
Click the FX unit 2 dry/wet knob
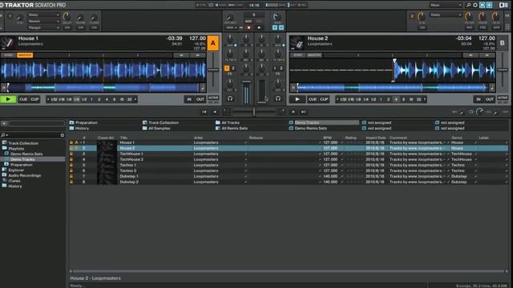point(422,16)
